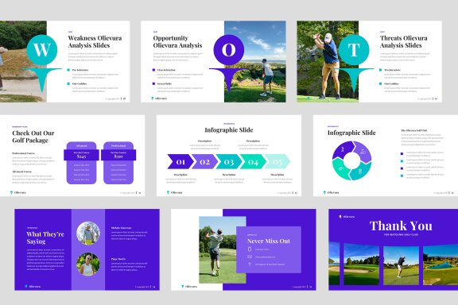Select the Advanced pricing card header
The width and height of the screenshot is (458, 305).
pos(81,145)
